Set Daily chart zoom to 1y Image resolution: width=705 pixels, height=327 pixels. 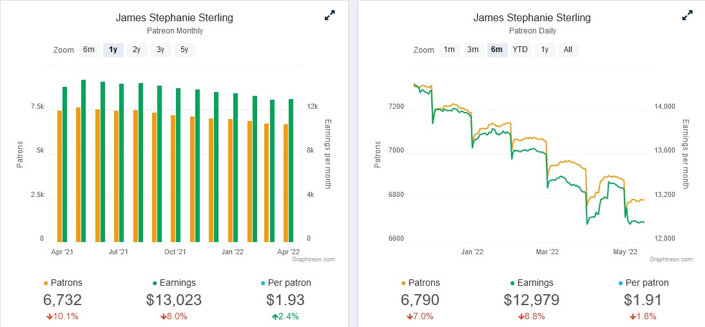click(x=545, y=50)
